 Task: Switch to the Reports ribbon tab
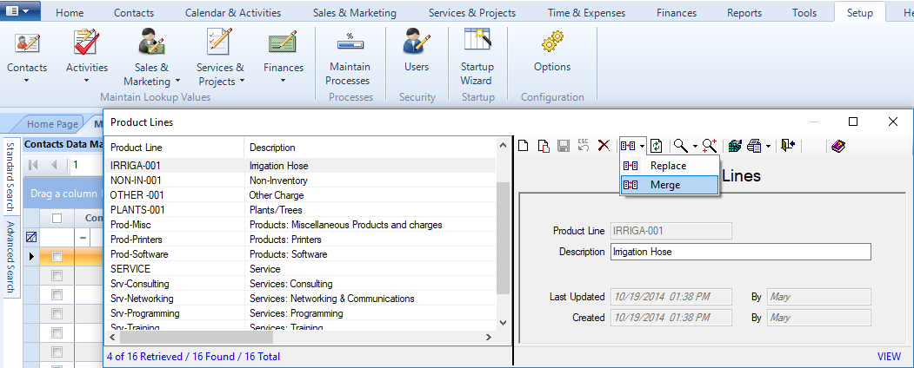click(x=744, y=13)
